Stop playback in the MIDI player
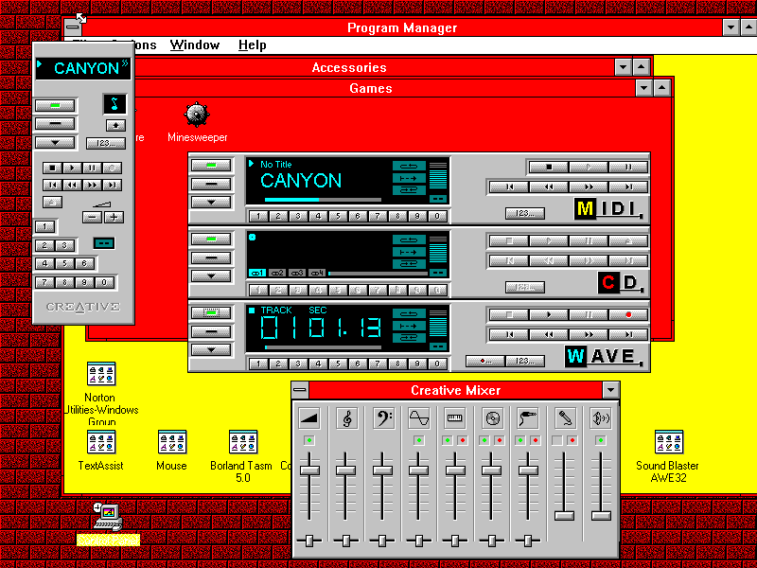The height and width of the screenshot is (568, 757). click(x=549, y=168)
